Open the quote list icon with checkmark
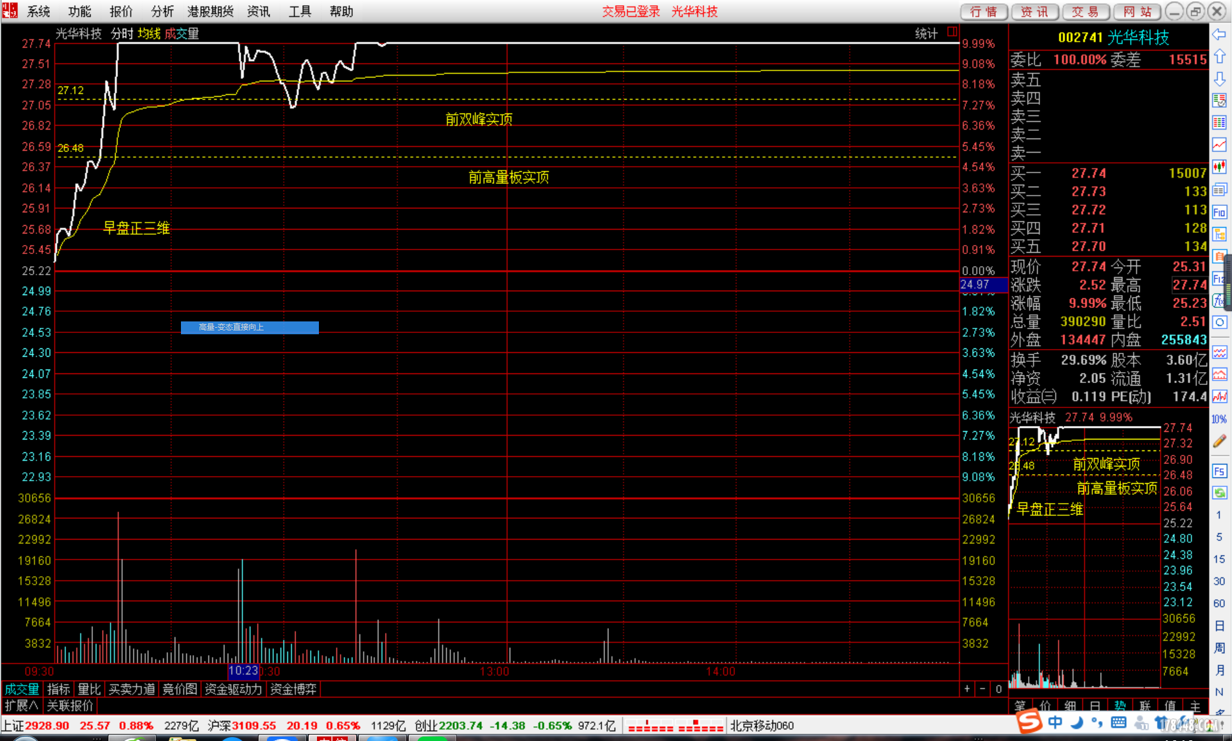This screenshot has height=741, width=1232. [x=1219, y=101]
